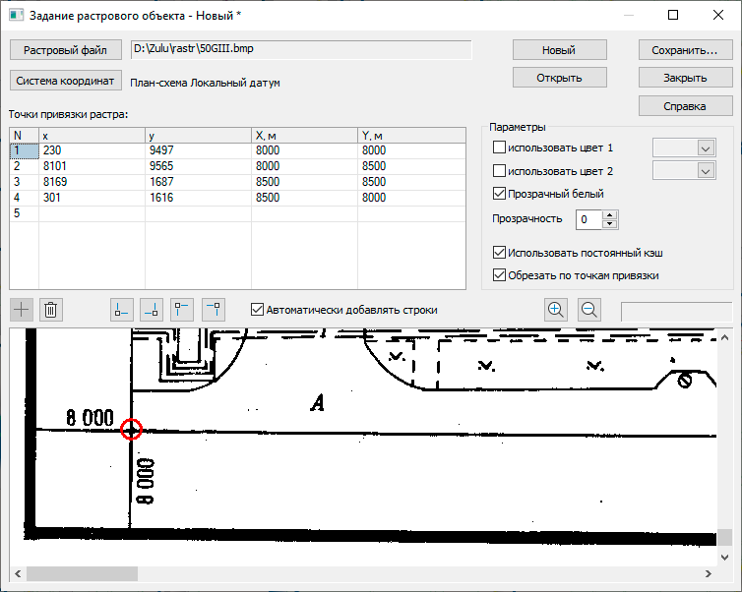Click the red anchor marker on the map
The image size is (742, 592).
tap(132, 430)
